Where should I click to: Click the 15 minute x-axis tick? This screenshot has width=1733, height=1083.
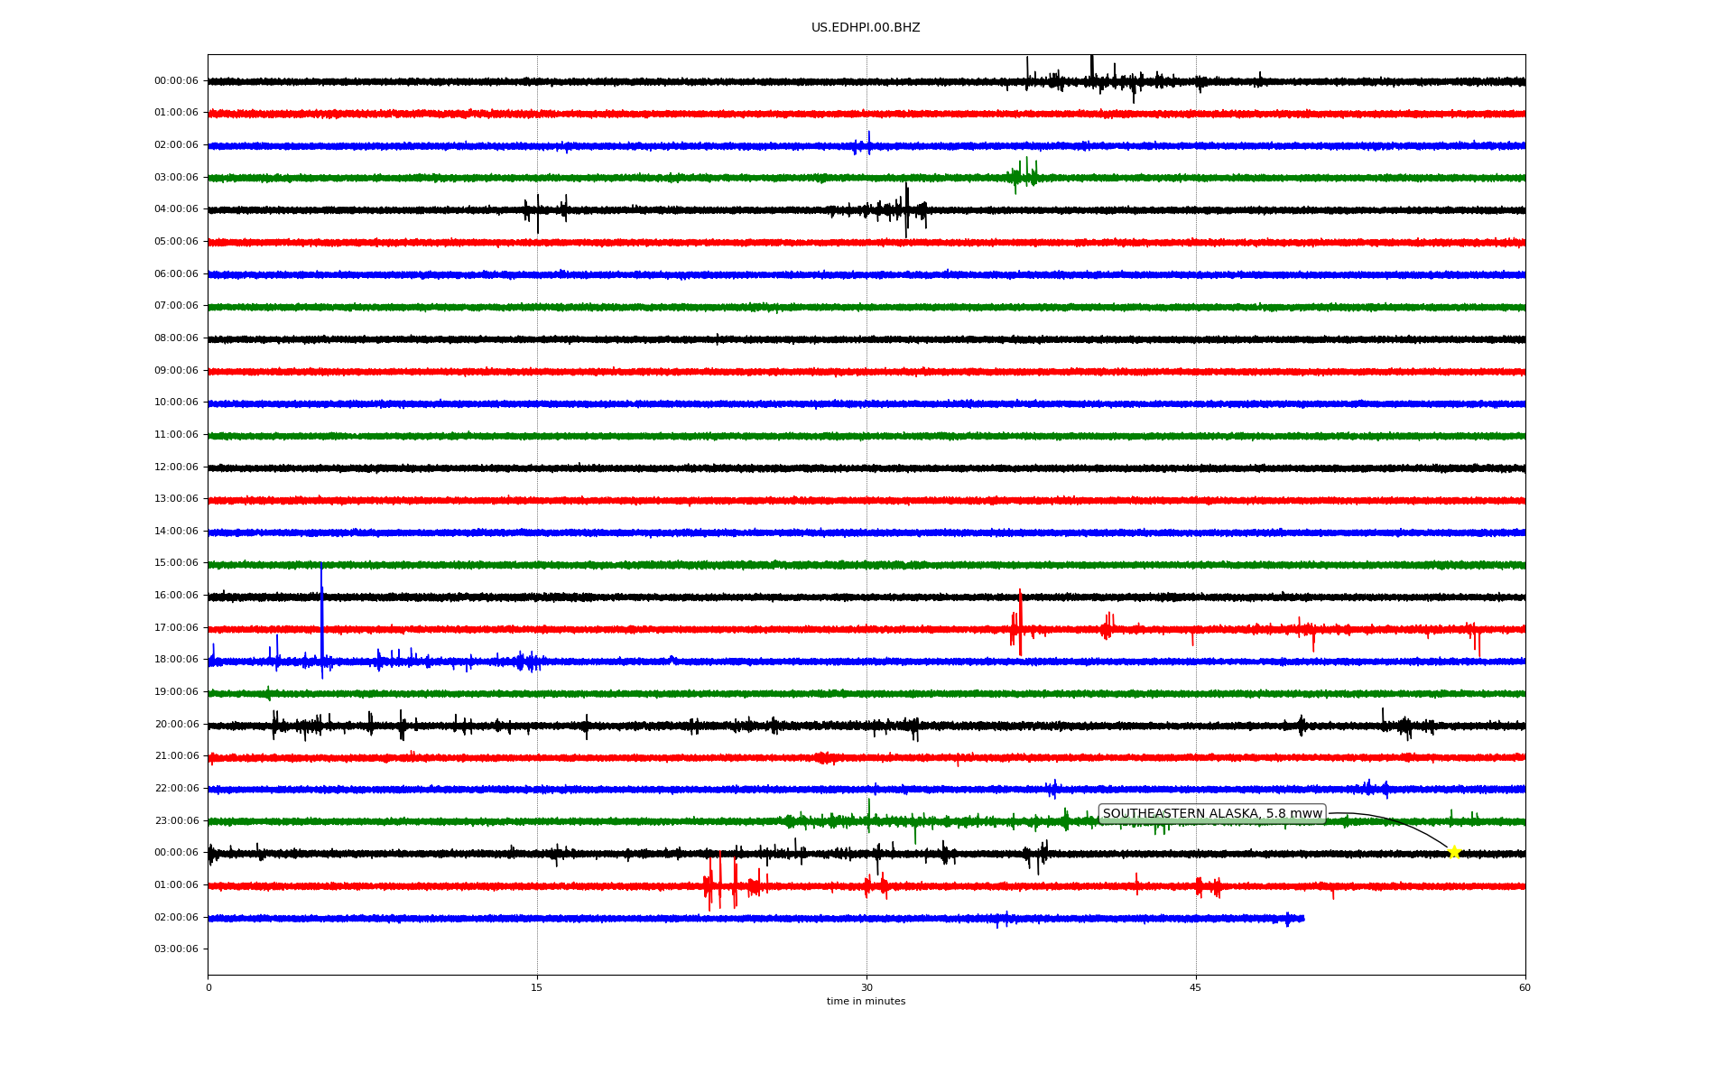point(537,987)
